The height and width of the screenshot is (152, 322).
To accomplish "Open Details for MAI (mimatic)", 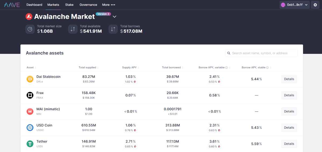I will [x=289, y=111].
